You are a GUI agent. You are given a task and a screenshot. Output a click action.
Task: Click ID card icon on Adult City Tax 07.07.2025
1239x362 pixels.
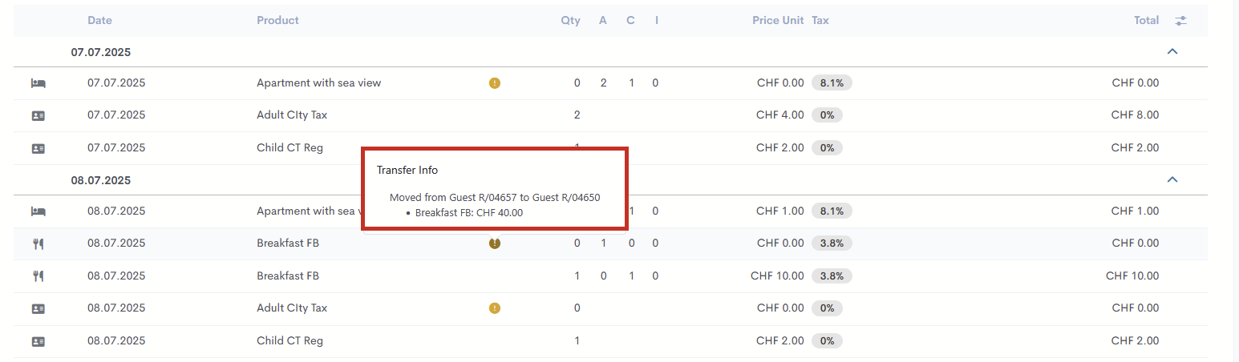click(38, 115)
